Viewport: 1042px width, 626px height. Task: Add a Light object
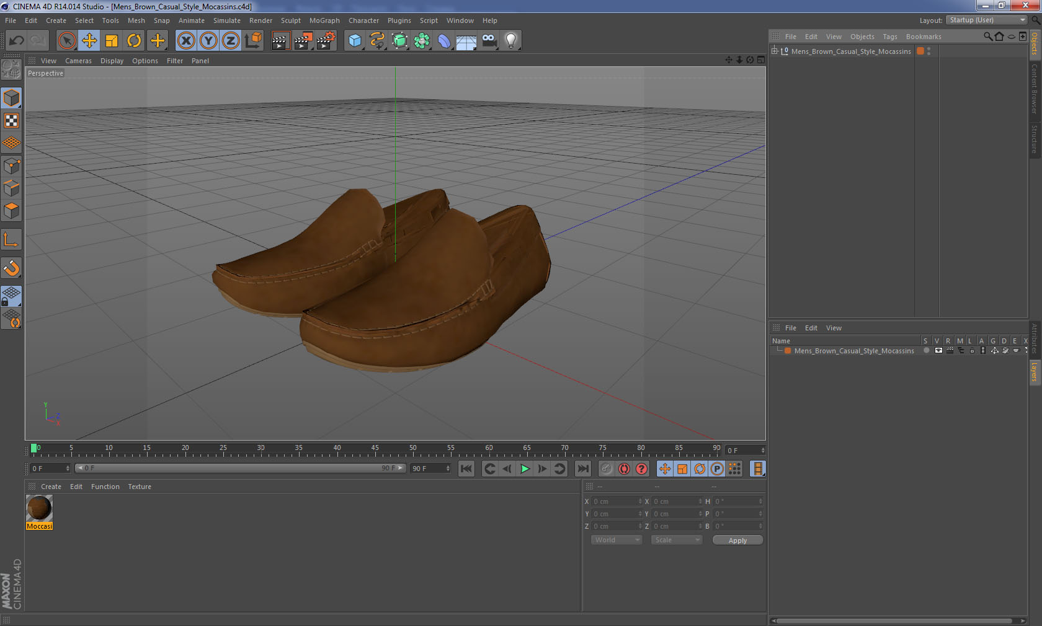(511, 41)
